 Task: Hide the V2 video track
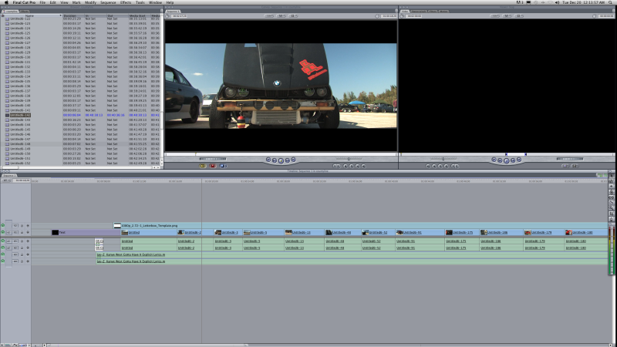(3, 226)
